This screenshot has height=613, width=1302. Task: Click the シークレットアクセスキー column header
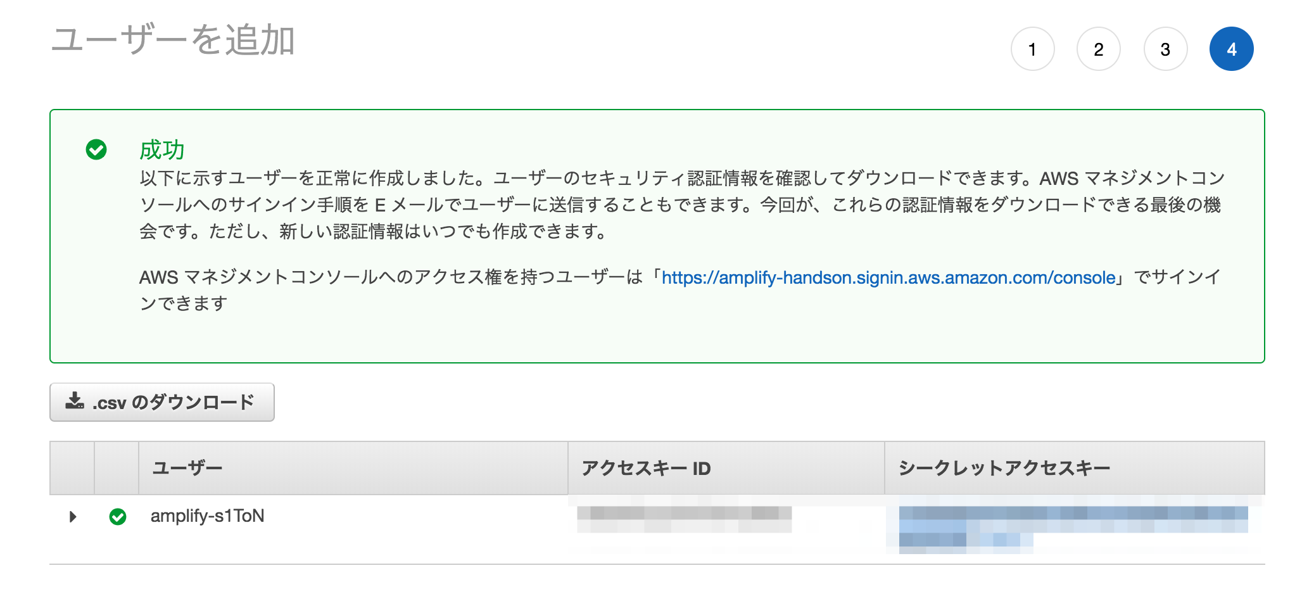coord(1004,468)
